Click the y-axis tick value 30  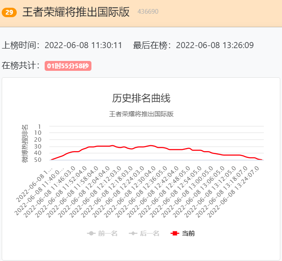click(x=38, y=147)
